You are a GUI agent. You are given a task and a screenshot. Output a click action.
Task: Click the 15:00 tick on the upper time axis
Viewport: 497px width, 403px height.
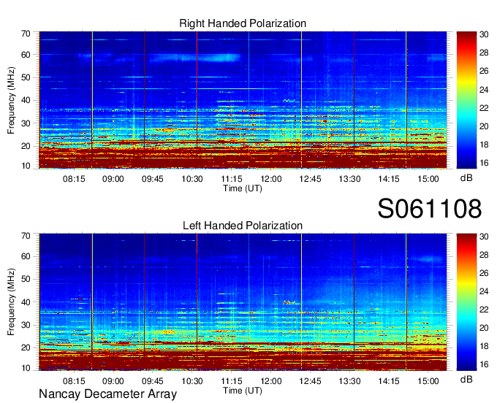pyautogui.click(x=428, y=179)
